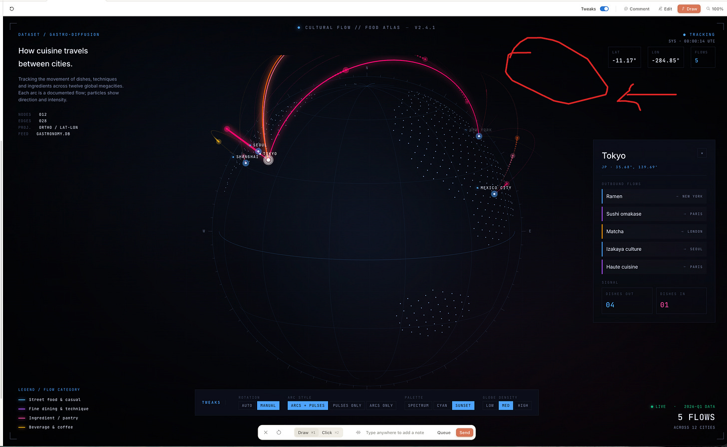Open Comment mode in the top bar
The height and width of the screenshot is (447, 727).
point(637,8)
